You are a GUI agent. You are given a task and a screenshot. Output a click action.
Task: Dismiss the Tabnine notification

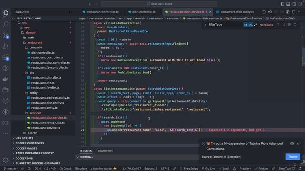298,144
